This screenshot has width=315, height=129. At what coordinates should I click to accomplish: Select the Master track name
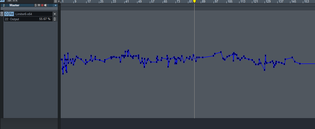coord(14,5)
